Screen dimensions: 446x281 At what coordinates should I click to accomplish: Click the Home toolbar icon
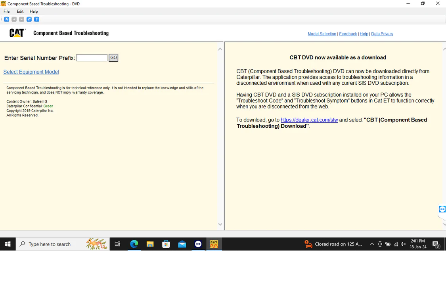[7, 19]
